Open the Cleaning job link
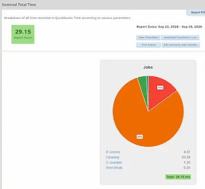The height and width of the screenshot is (189, 205). coord(112,157)
